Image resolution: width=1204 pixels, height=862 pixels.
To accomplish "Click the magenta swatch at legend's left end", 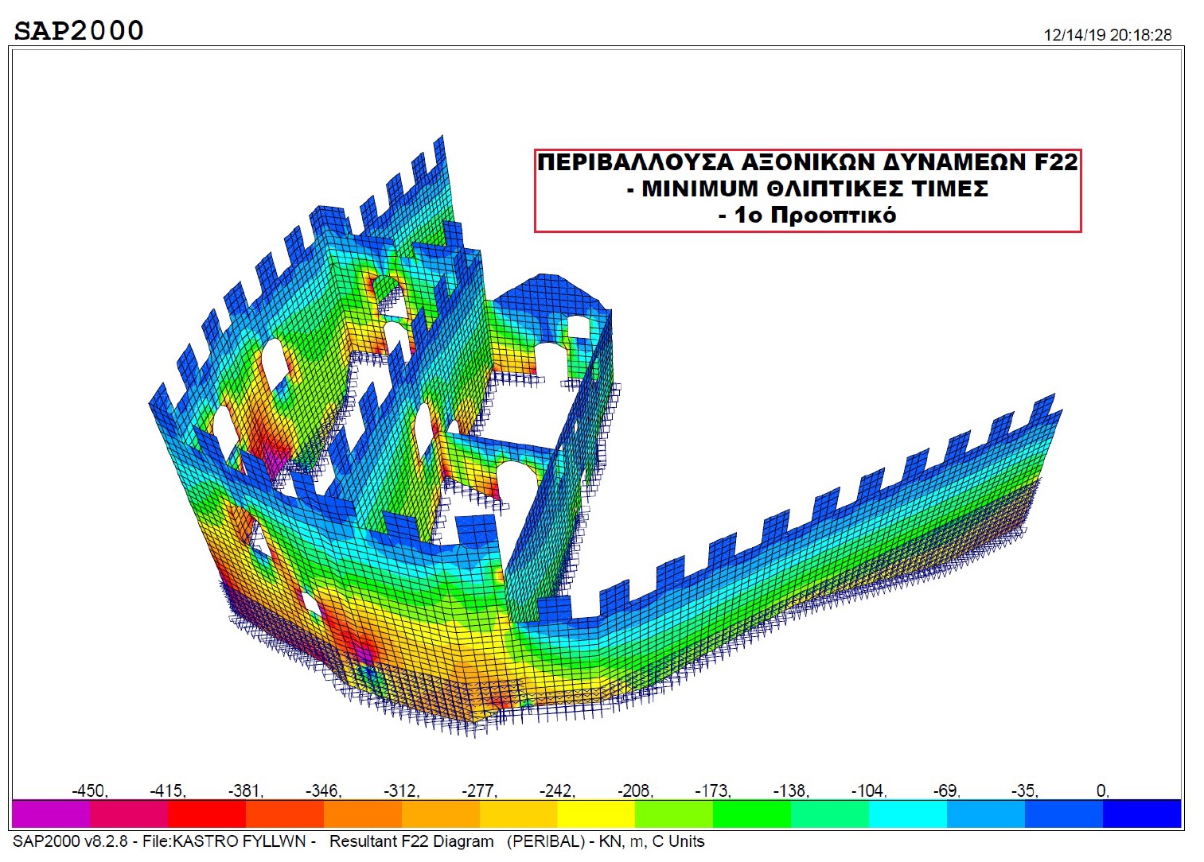I will tap(51, 813).
